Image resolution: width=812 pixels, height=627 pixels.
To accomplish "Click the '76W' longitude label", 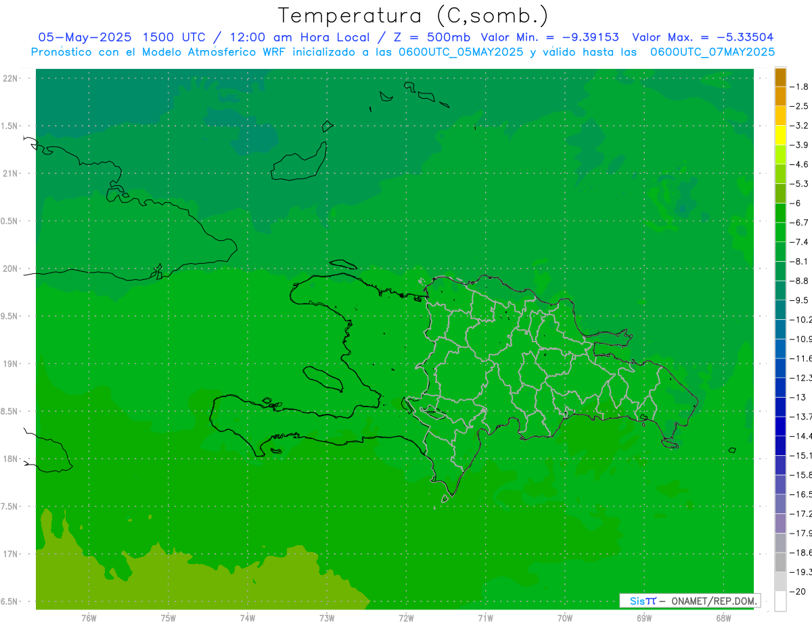I will tap(89, 618).
